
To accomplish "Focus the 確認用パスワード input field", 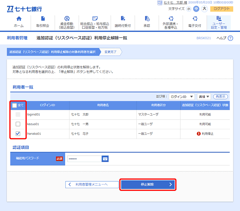I will (x=84, y=159).
